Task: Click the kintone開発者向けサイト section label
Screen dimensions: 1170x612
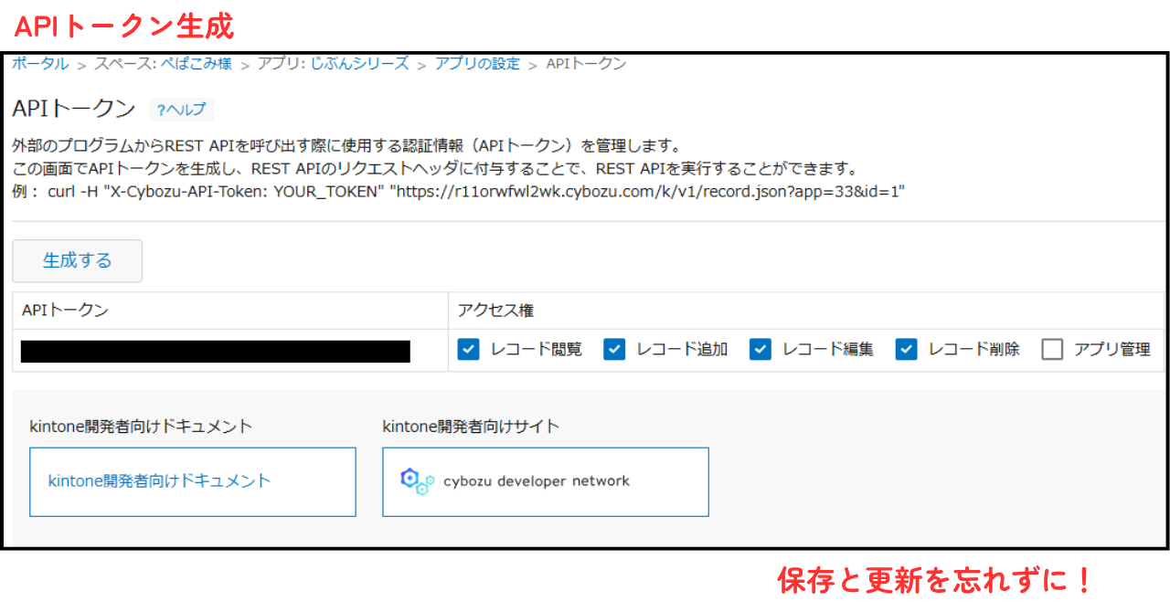Action: click(471, 426)
